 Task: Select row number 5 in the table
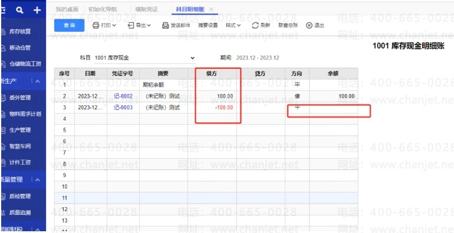[x=65, y=130]
